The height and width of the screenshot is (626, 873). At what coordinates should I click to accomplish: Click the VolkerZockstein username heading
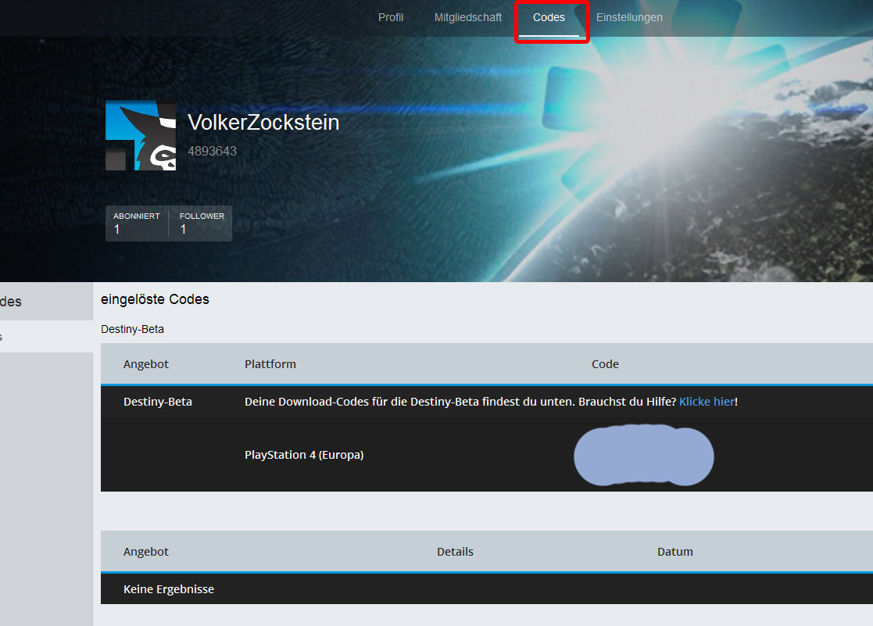click(x=263, y=122)
